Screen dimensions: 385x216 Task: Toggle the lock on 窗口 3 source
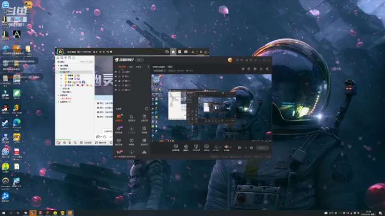pyautogui.click(x=119, y=90)
